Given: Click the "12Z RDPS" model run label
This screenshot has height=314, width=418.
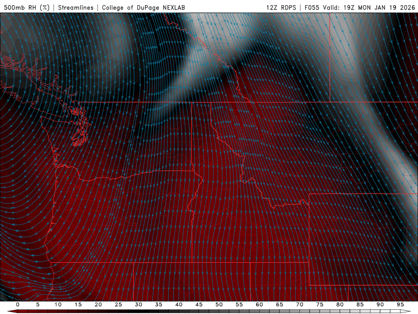Looking at the screenshot, I should pos(281,7).
